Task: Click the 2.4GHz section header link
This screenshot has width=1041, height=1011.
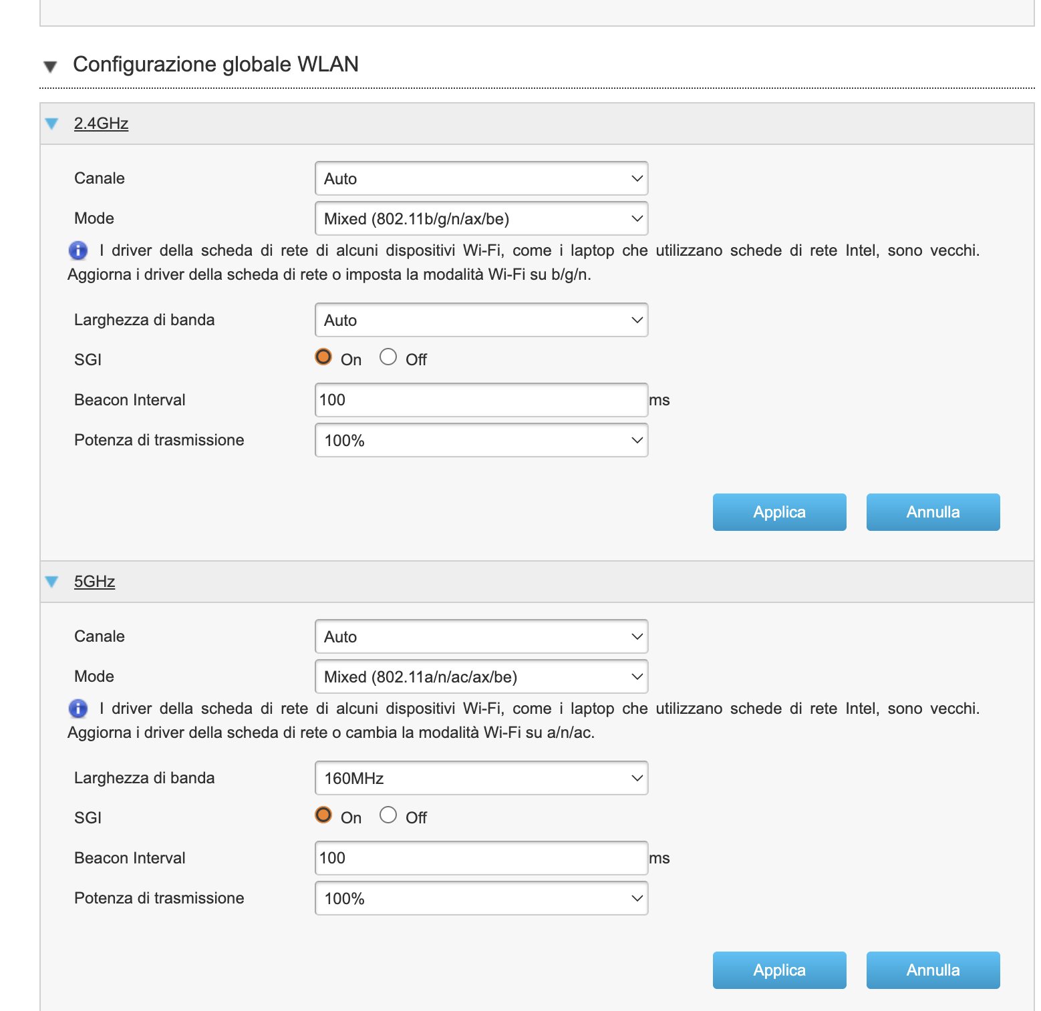Action: pyautogui.click(x=101, y=124)
